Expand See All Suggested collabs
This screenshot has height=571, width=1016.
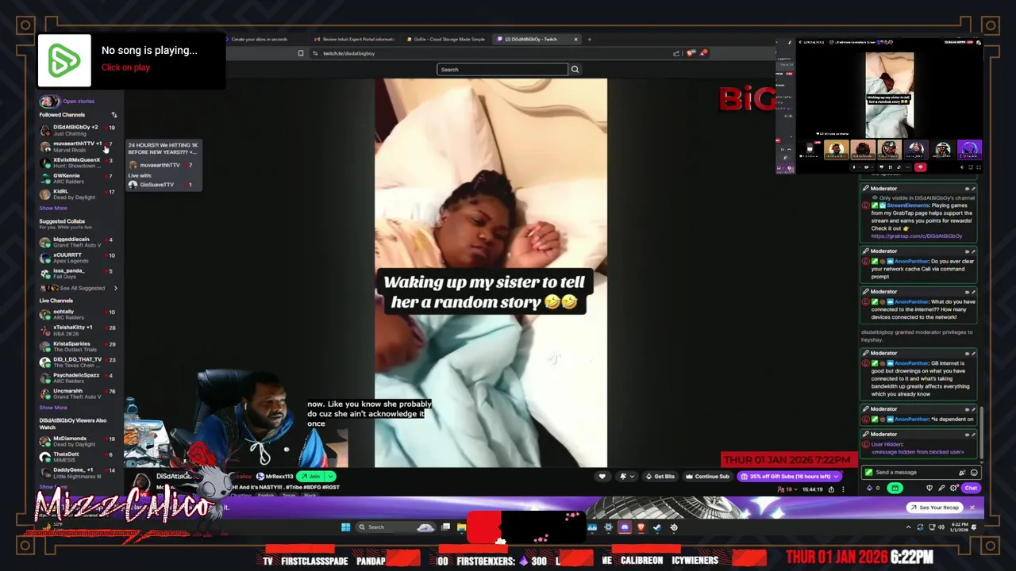click(x=79, y=288)
